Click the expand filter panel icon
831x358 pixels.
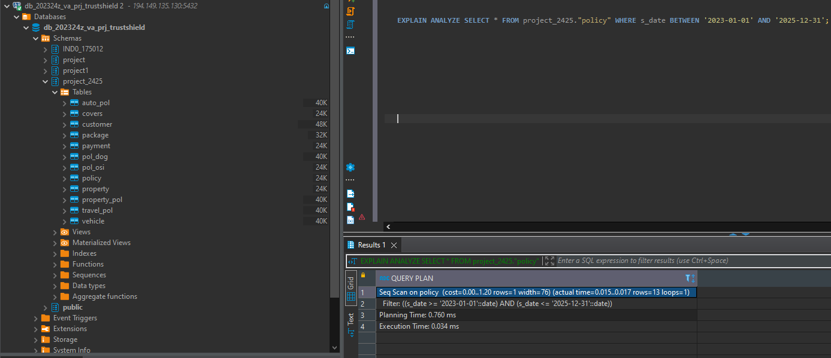[x=549, y=261]
